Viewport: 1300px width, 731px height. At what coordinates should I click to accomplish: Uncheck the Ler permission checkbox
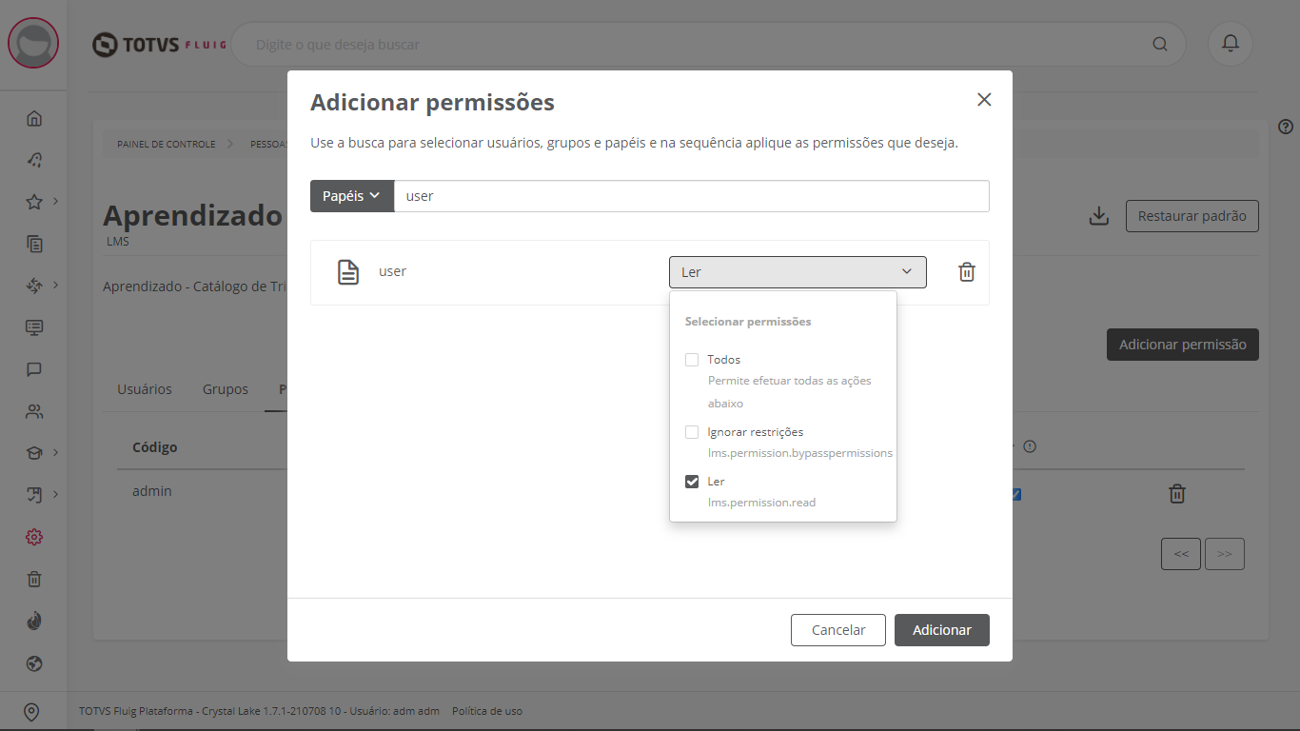click(692, 482)
